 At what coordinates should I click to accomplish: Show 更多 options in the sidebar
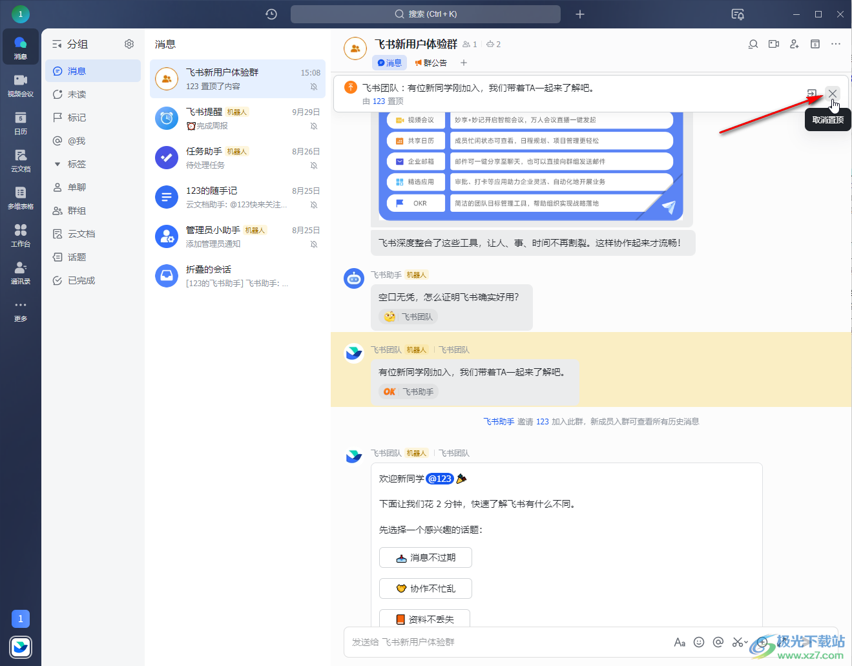pos(21,309)
